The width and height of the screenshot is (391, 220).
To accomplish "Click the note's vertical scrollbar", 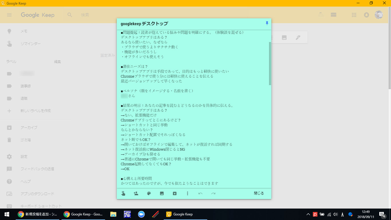I will pos(270,63).
